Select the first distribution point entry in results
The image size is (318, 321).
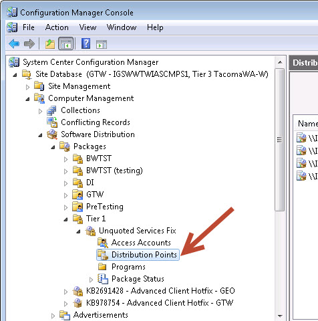(307, 138)
